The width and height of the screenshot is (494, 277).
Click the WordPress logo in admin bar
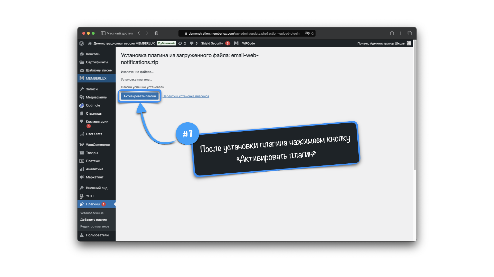coord(82,43)
